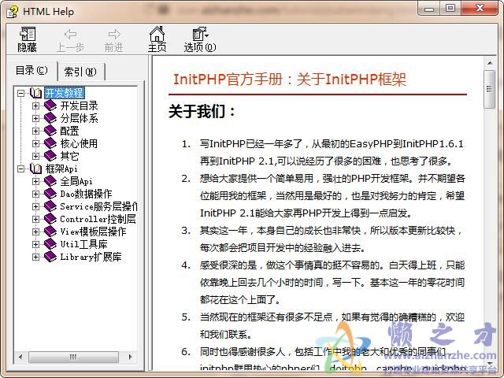Click the purple book icon beside Service服务层操作

pos(50,206)
